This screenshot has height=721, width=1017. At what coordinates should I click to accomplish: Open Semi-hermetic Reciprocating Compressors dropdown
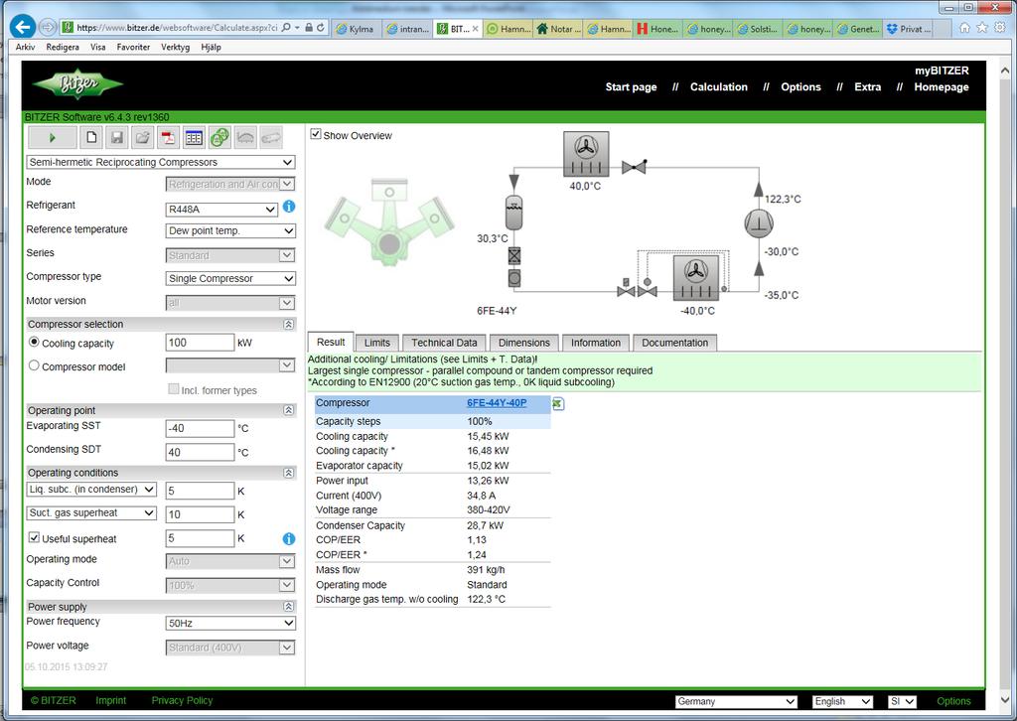coord(161,162)
